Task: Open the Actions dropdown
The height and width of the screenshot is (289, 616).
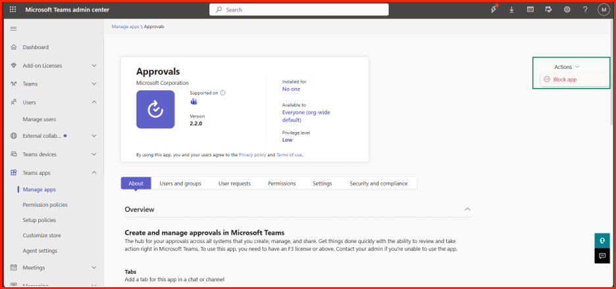Action: (567, 67)
